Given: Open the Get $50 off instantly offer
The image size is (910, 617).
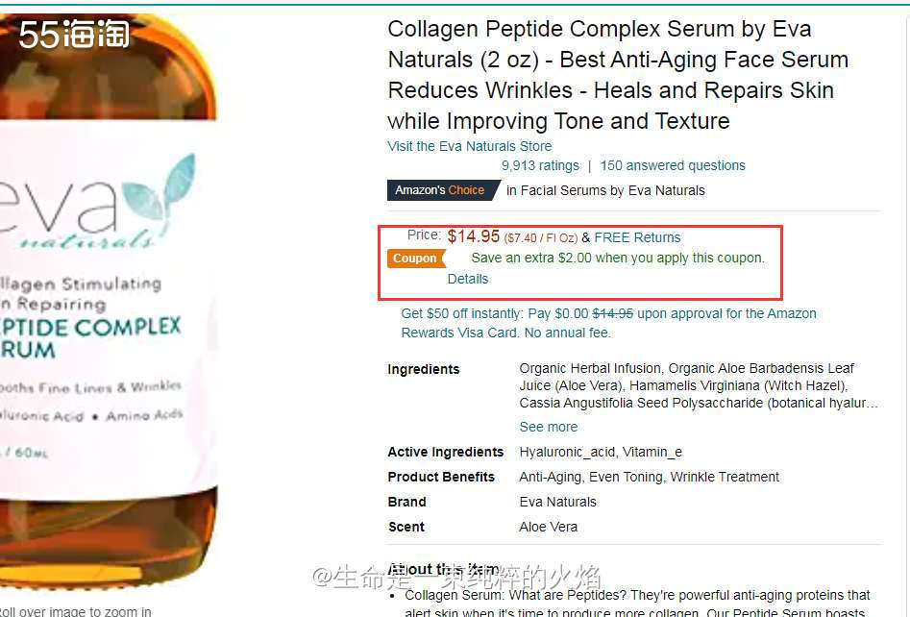Looking at the screenshot, I should pyautogui.click(x=608, y=323).
